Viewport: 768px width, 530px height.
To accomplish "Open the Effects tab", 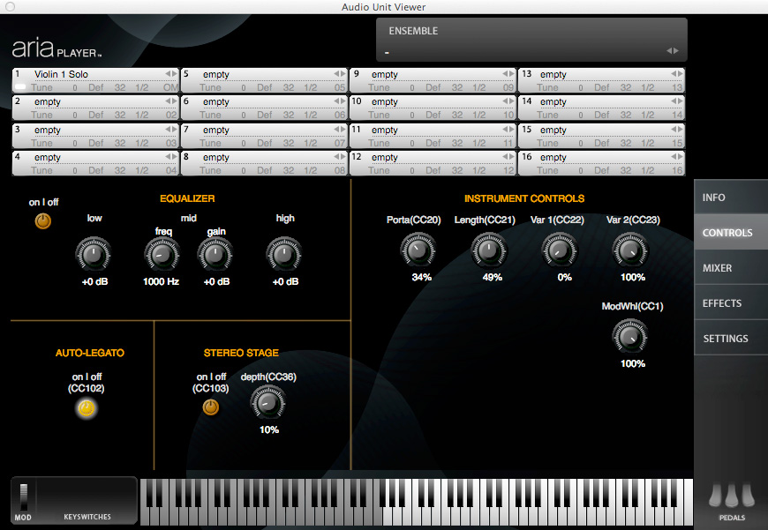I will pyautogui.click(x=730, y=303).
